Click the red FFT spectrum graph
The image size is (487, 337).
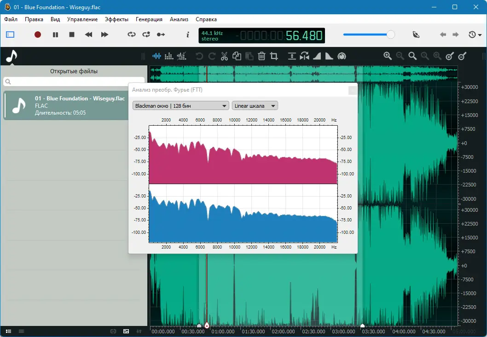[243, 155]
